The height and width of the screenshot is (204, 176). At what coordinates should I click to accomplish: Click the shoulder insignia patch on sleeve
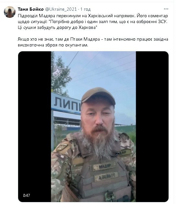point(62,147)
